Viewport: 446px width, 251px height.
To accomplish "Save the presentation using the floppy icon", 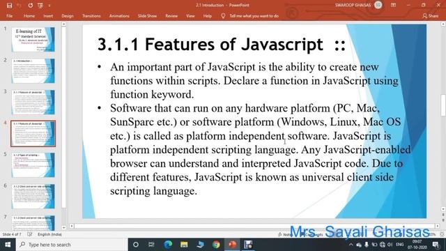I will [x=9, y=6].
